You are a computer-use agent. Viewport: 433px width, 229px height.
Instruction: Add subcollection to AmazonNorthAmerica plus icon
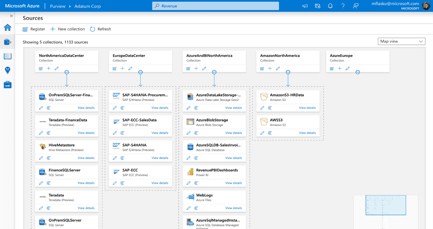click(x=270, y=68)
